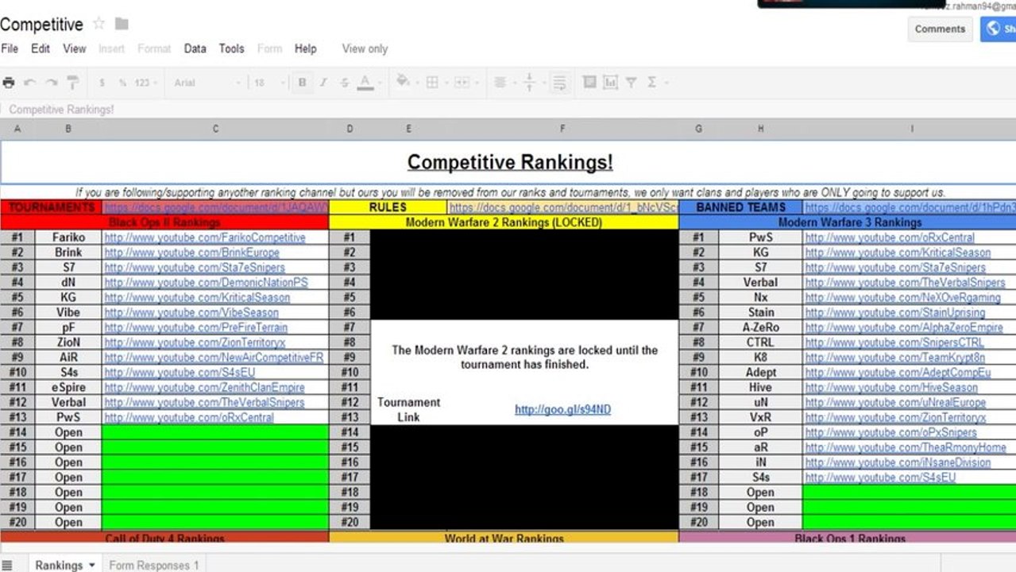The width and height of the screenshot is (1016, 572).
Task: Click the View only label
Action: click(365, 48)
